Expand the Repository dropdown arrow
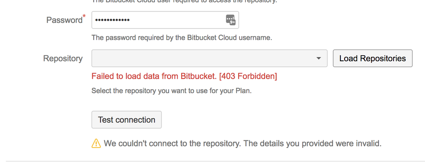Viewport: 425px width, 165px height. (319, 58)
